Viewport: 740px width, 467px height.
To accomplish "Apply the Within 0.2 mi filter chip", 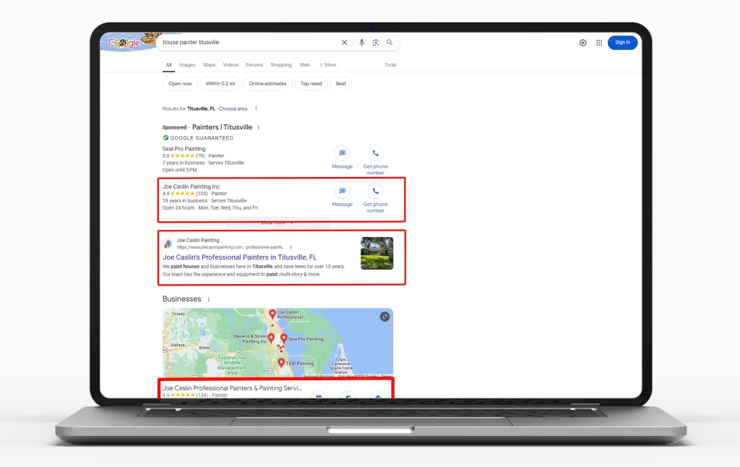I will pyautogui.click(x=220, y=84).
